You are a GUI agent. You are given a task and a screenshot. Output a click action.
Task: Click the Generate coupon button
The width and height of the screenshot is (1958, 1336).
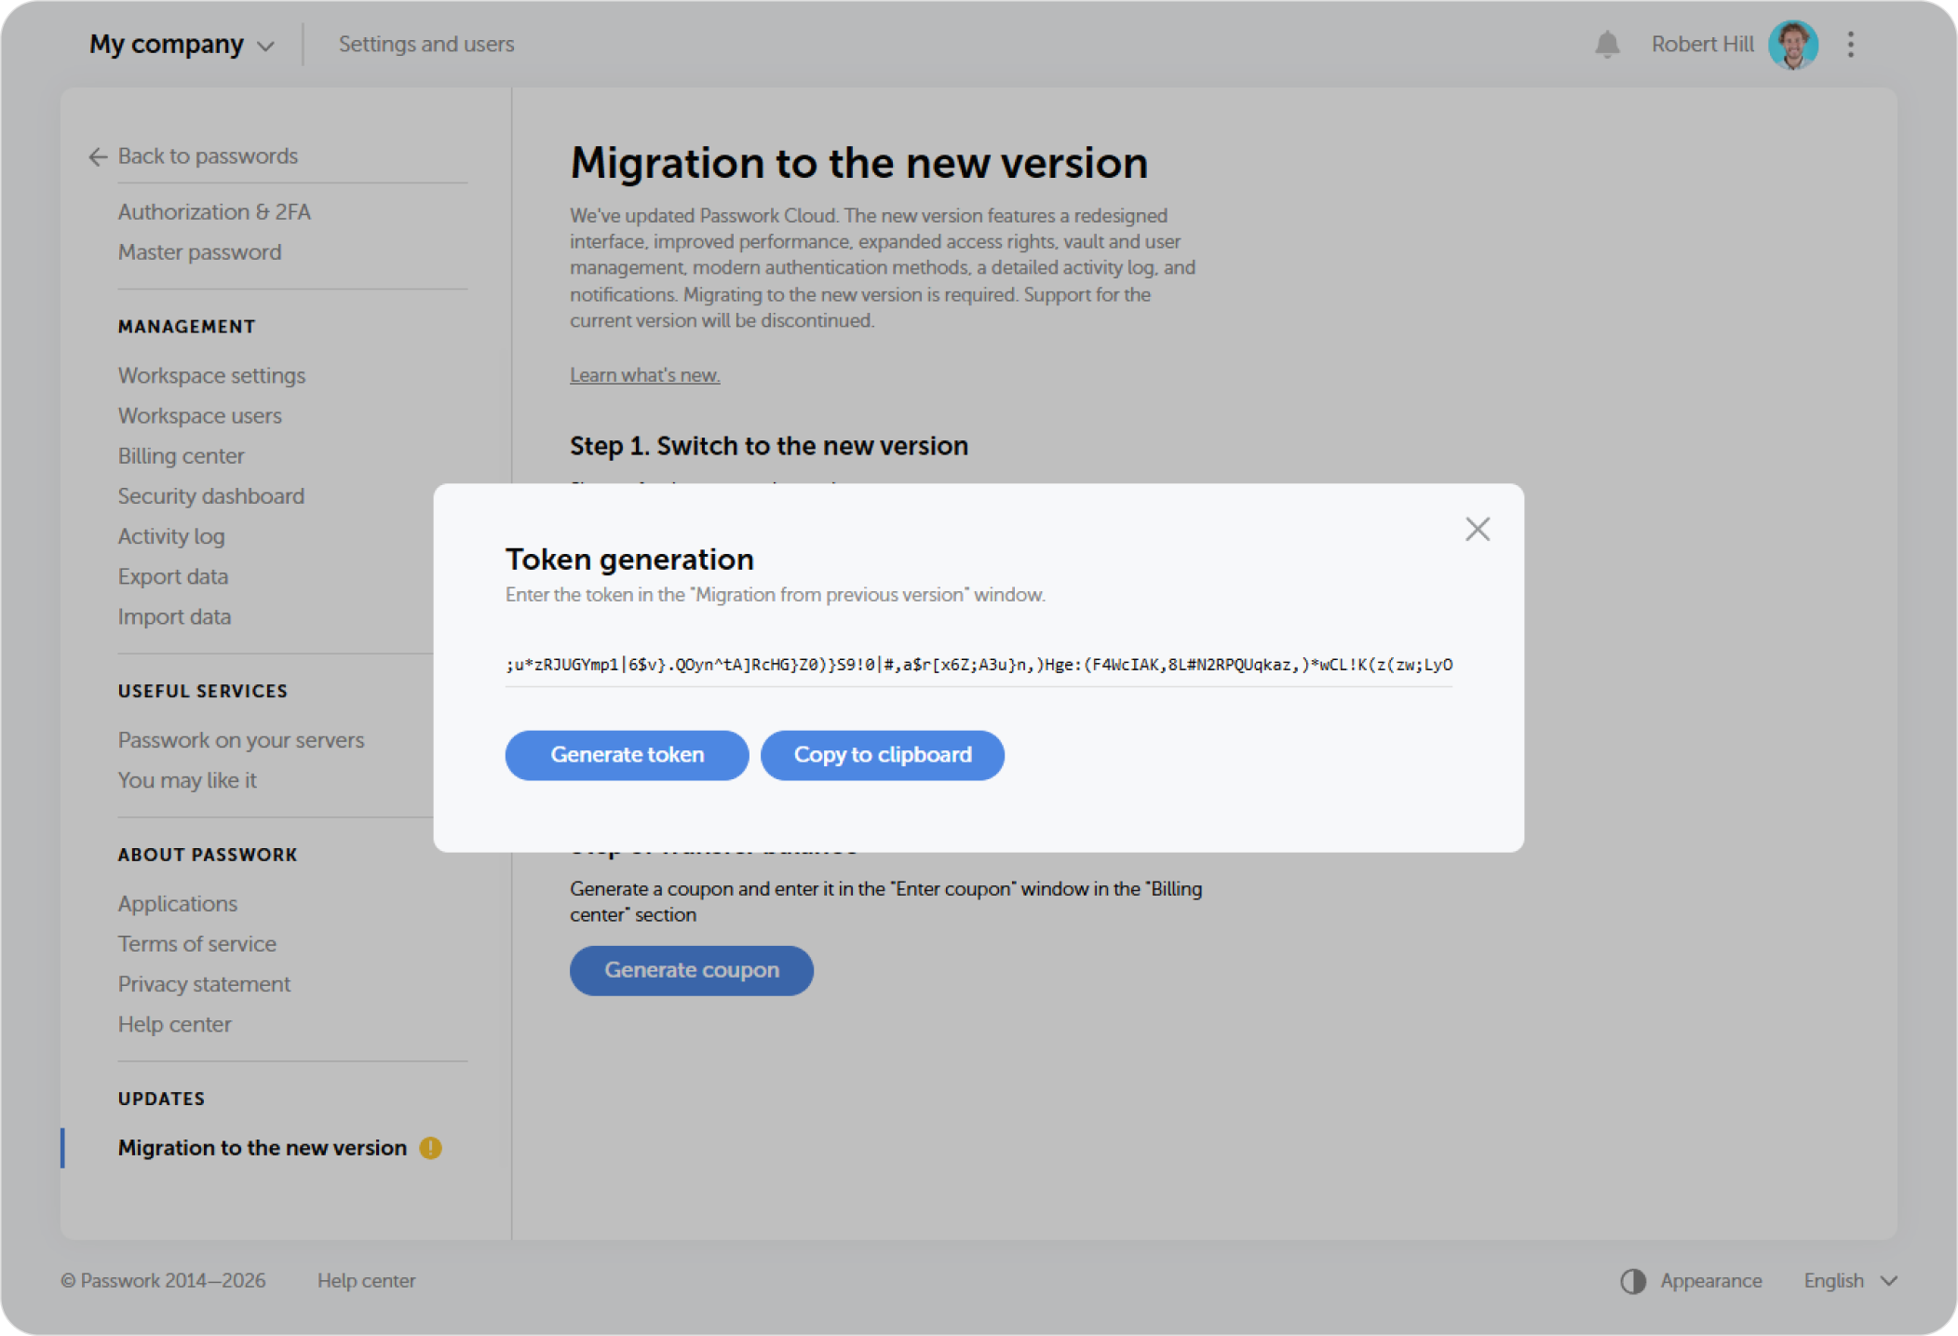(x=691, y=970)
